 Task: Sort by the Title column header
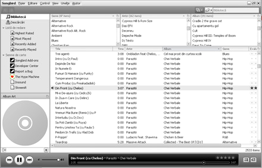tap(81, 49)
